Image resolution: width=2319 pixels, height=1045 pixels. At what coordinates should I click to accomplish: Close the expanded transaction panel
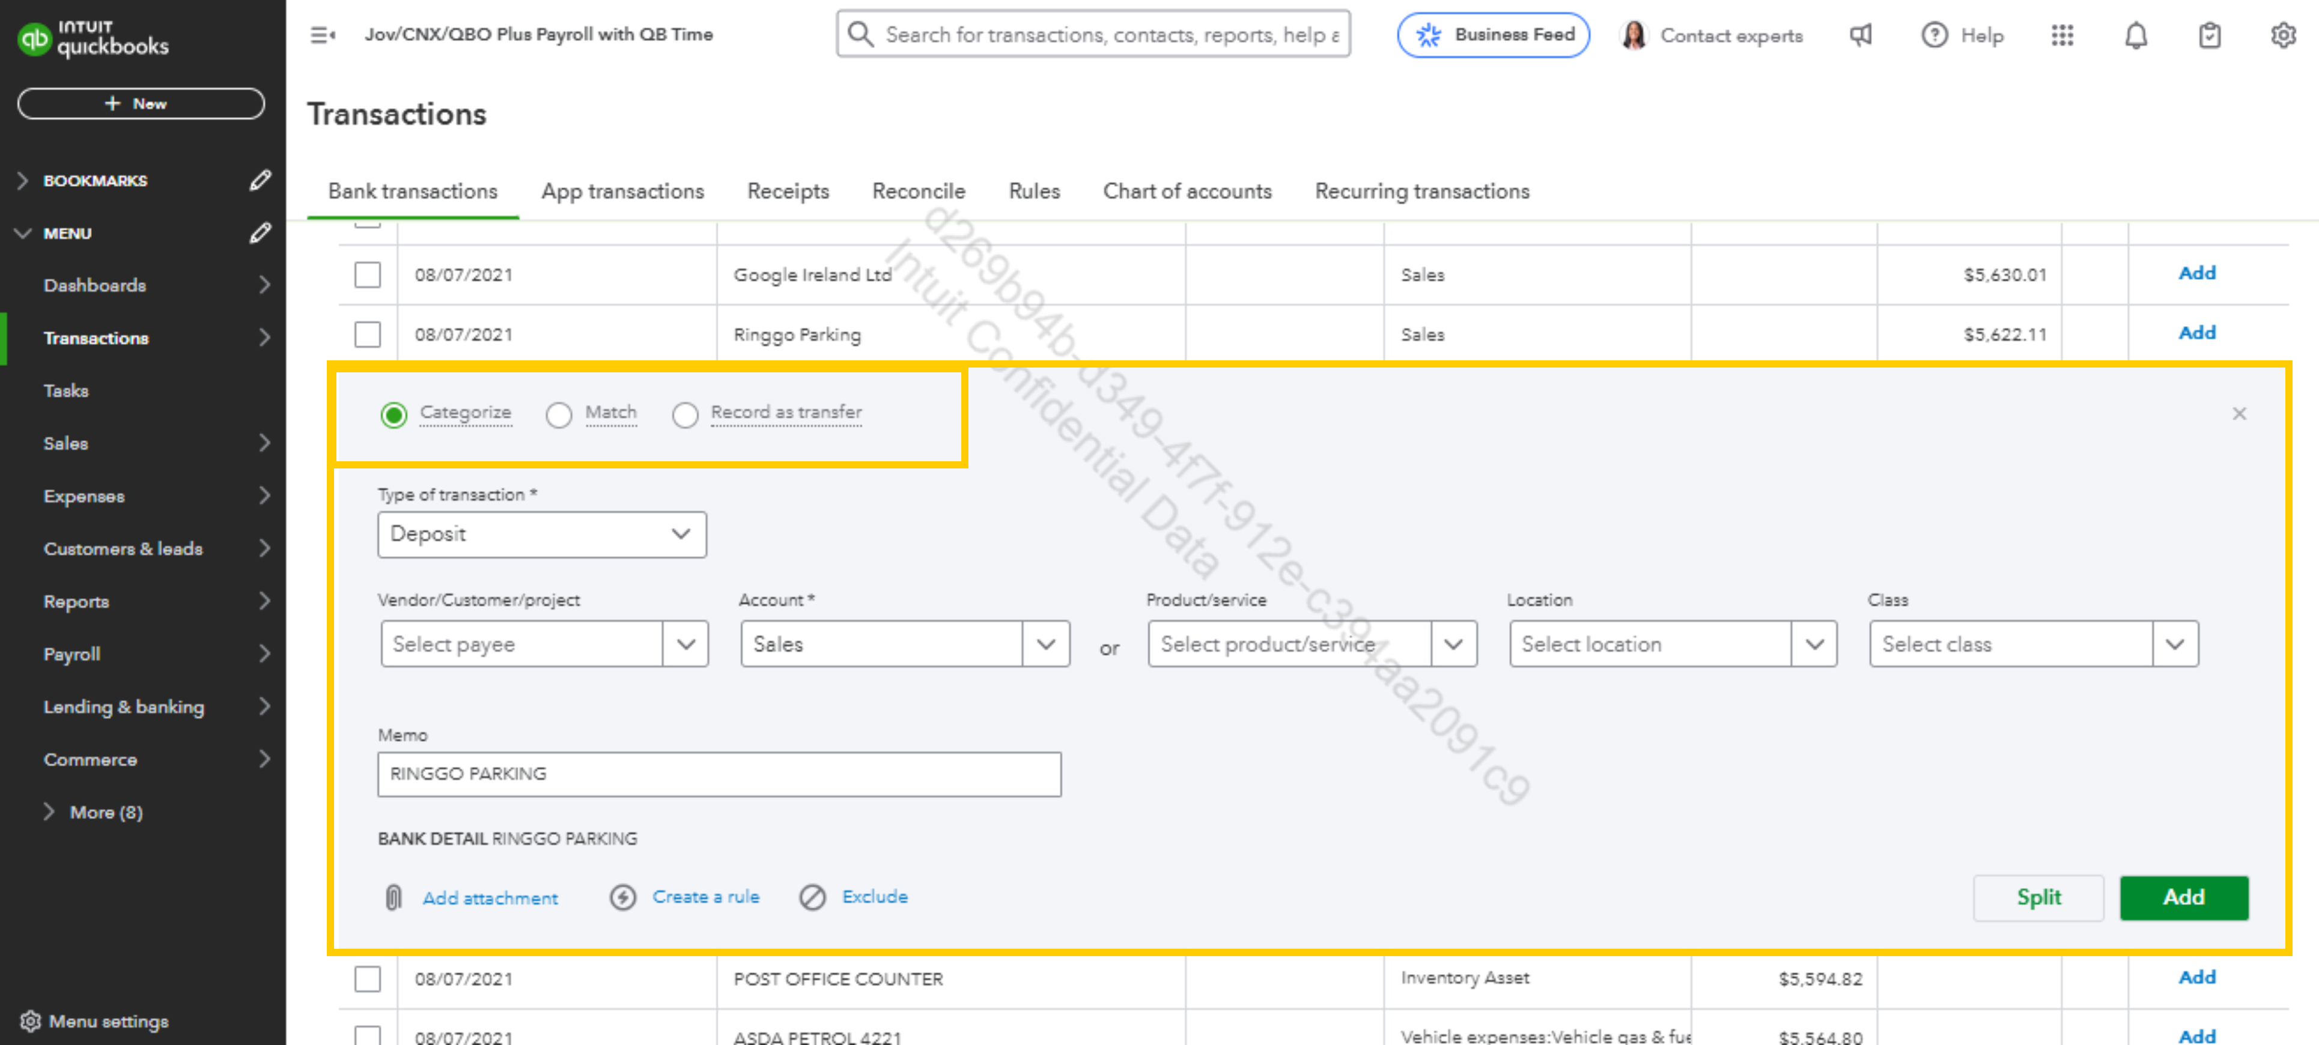coord(2240,413)
